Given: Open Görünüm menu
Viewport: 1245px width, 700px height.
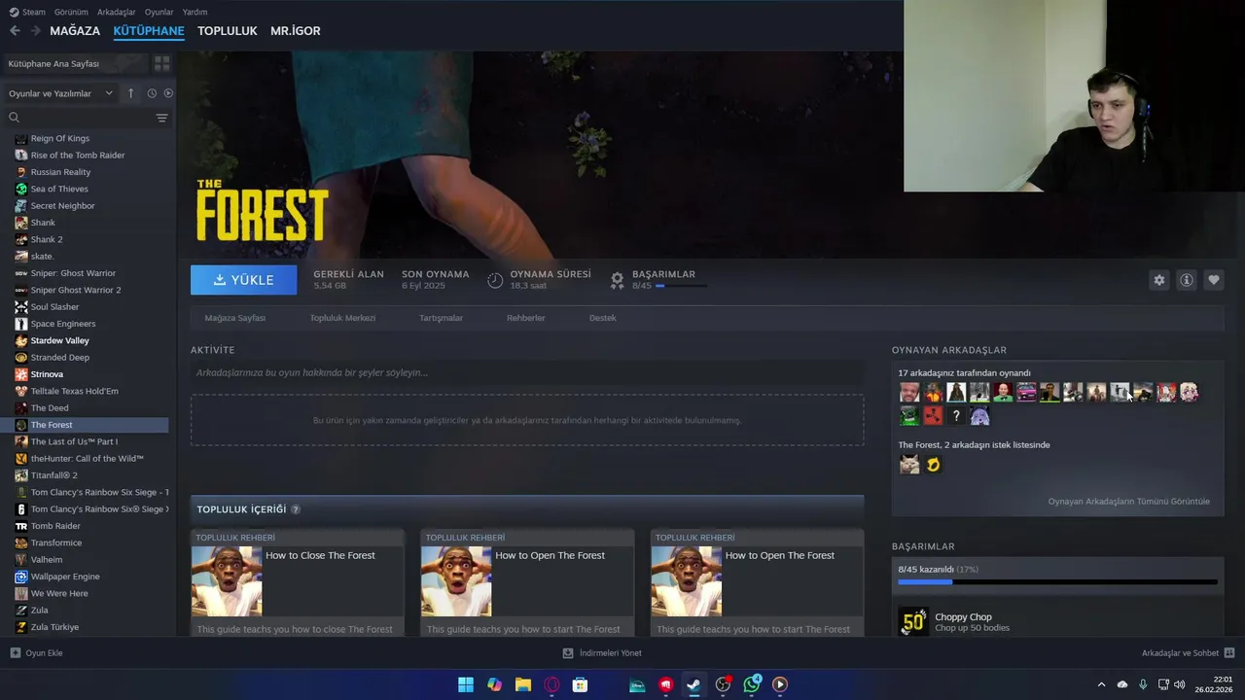Looking at the screenshot, I should [71, 12].
